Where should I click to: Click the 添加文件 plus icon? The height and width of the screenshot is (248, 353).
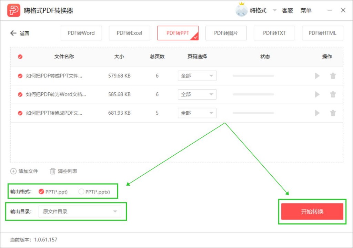tap(13, 171)
